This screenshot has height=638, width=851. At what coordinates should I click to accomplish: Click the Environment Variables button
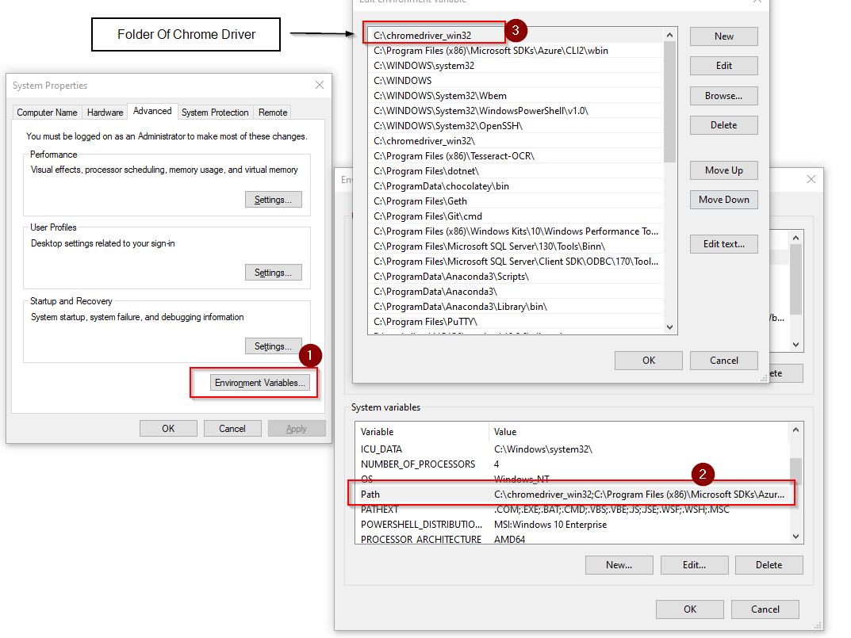click(260, 383)
